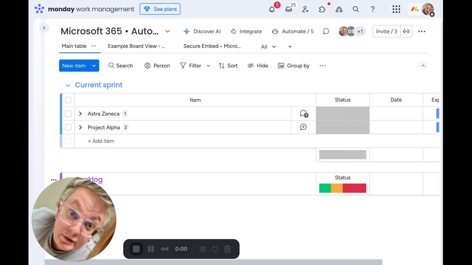
Task: Click the invite members icon in top bar
Action: pyautogui.click(x=305, y=9)
